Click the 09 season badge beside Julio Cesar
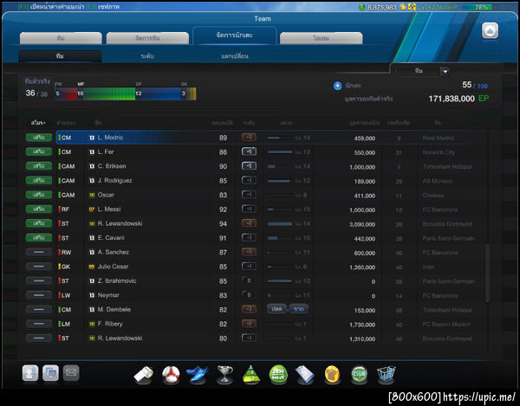This screenshot has height=406, width=520. (92, 267)
